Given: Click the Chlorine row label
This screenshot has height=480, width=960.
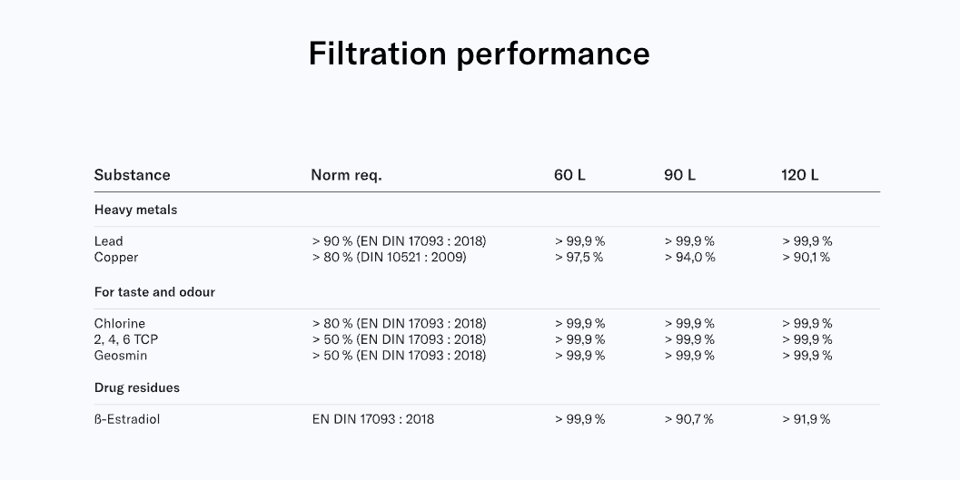Looking at the screenshot, I should tap(119, 323).
